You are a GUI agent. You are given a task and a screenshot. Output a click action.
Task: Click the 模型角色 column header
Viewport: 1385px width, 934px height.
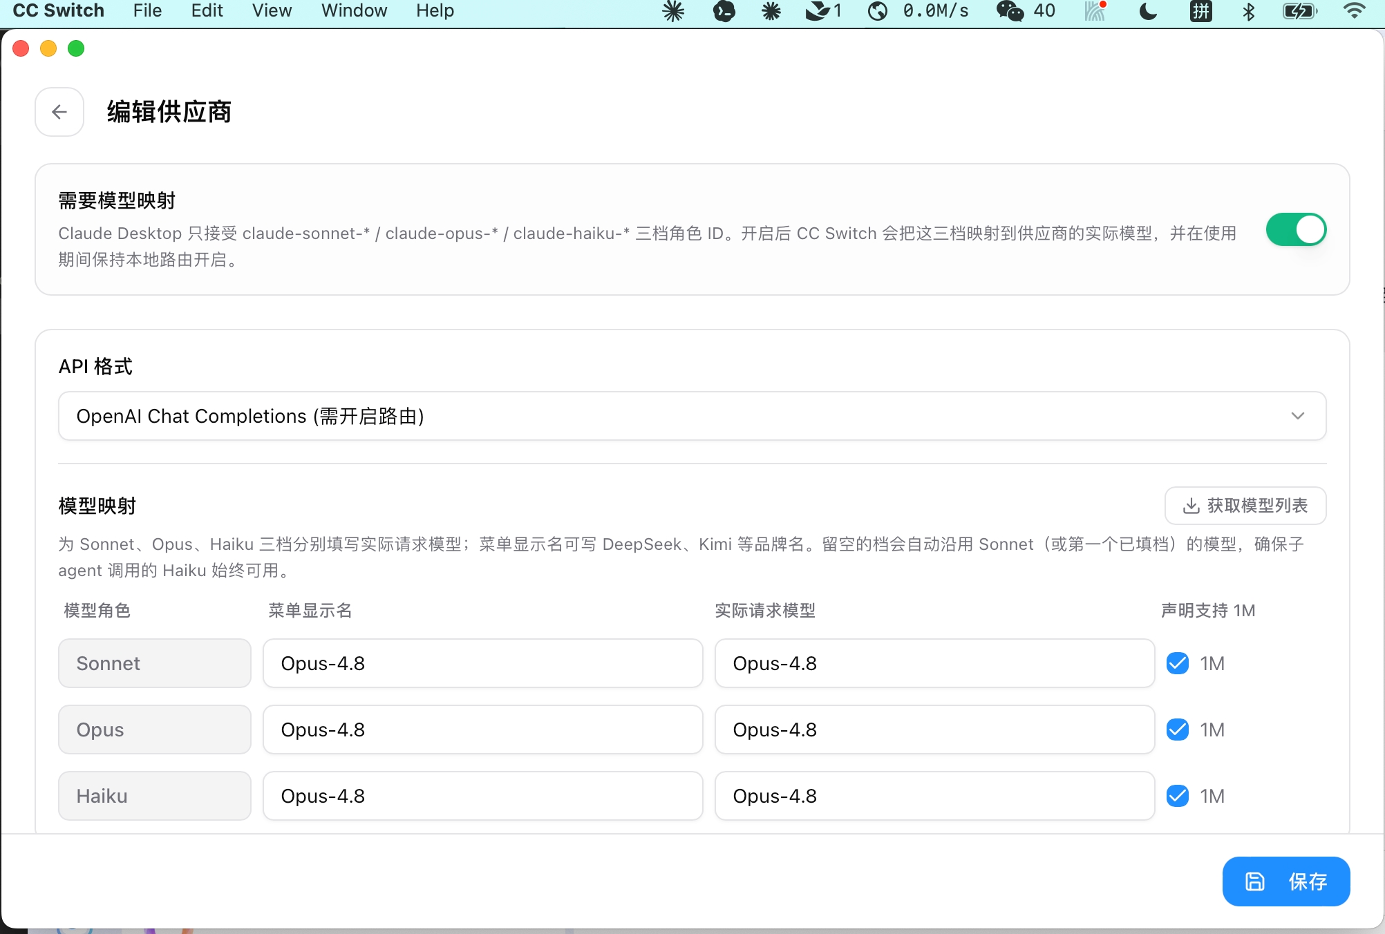97,611
